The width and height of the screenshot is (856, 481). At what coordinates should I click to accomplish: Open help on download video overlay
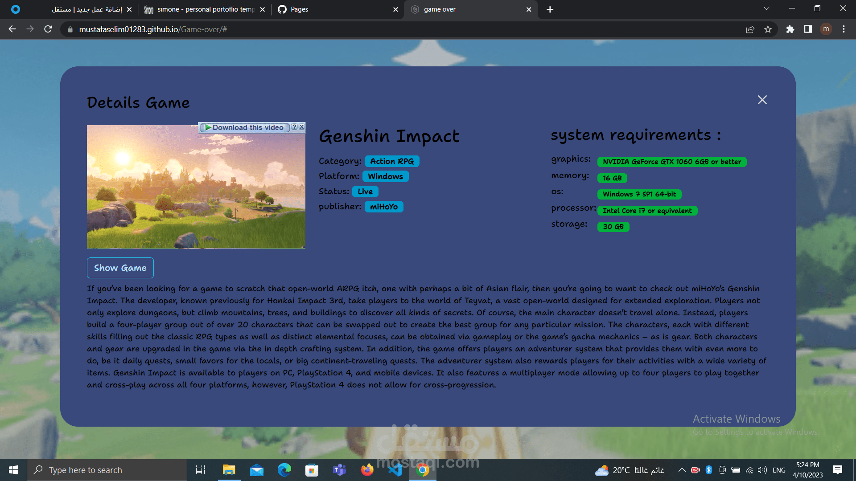[x=294, y=127]
